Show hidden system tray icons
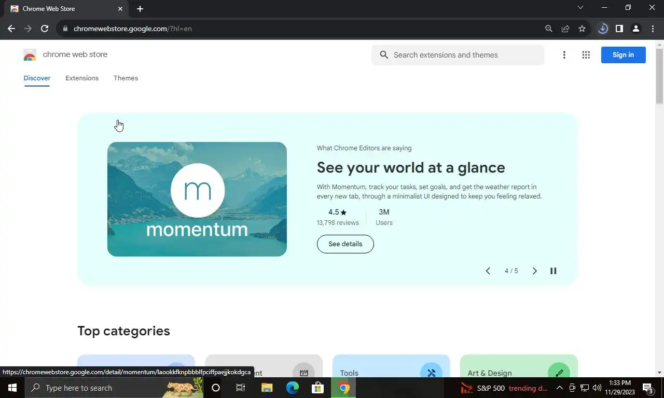 pos(559,388)
